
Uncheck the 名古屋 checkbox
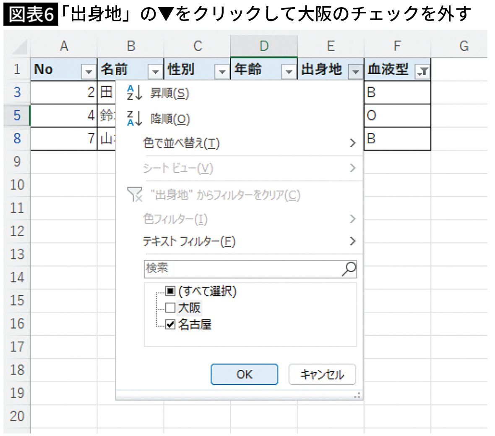click(170, 324)
